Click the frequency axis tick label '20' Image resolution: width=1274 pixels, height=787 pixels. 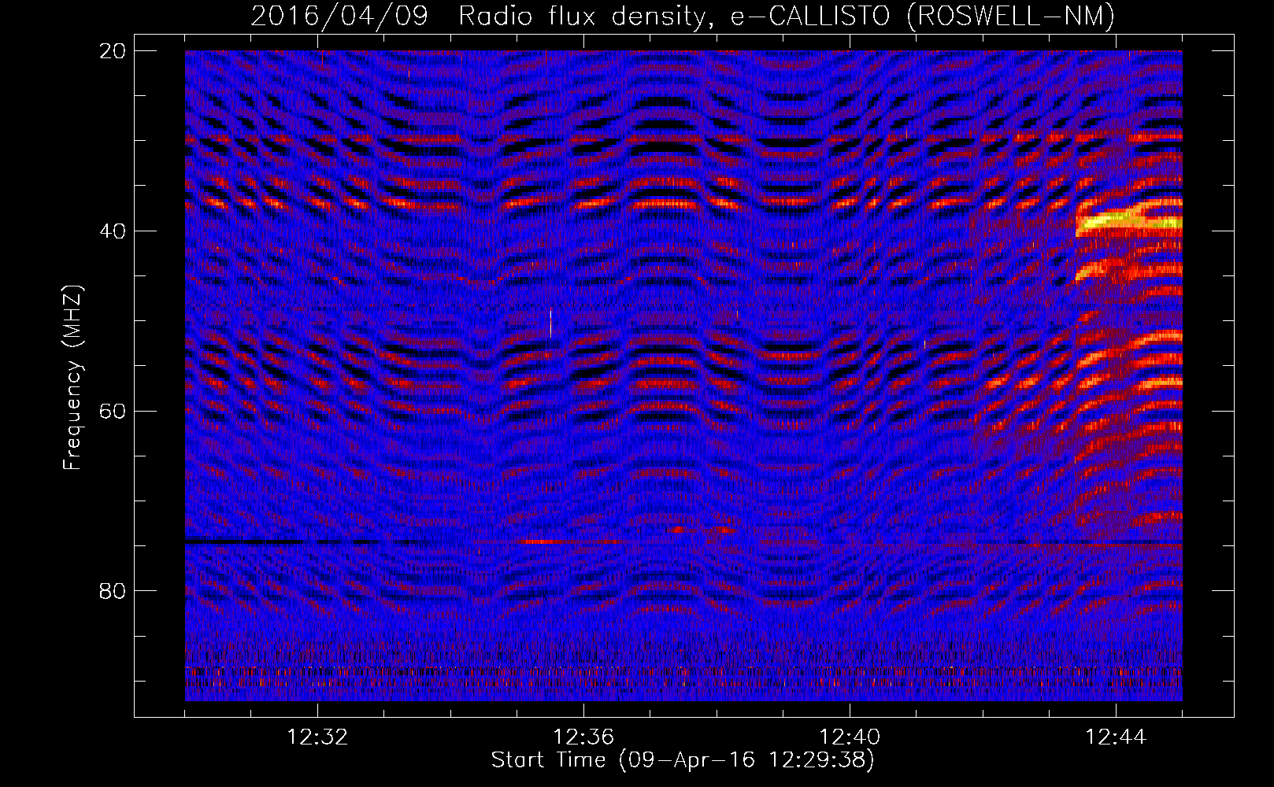(x=113, y=50)
